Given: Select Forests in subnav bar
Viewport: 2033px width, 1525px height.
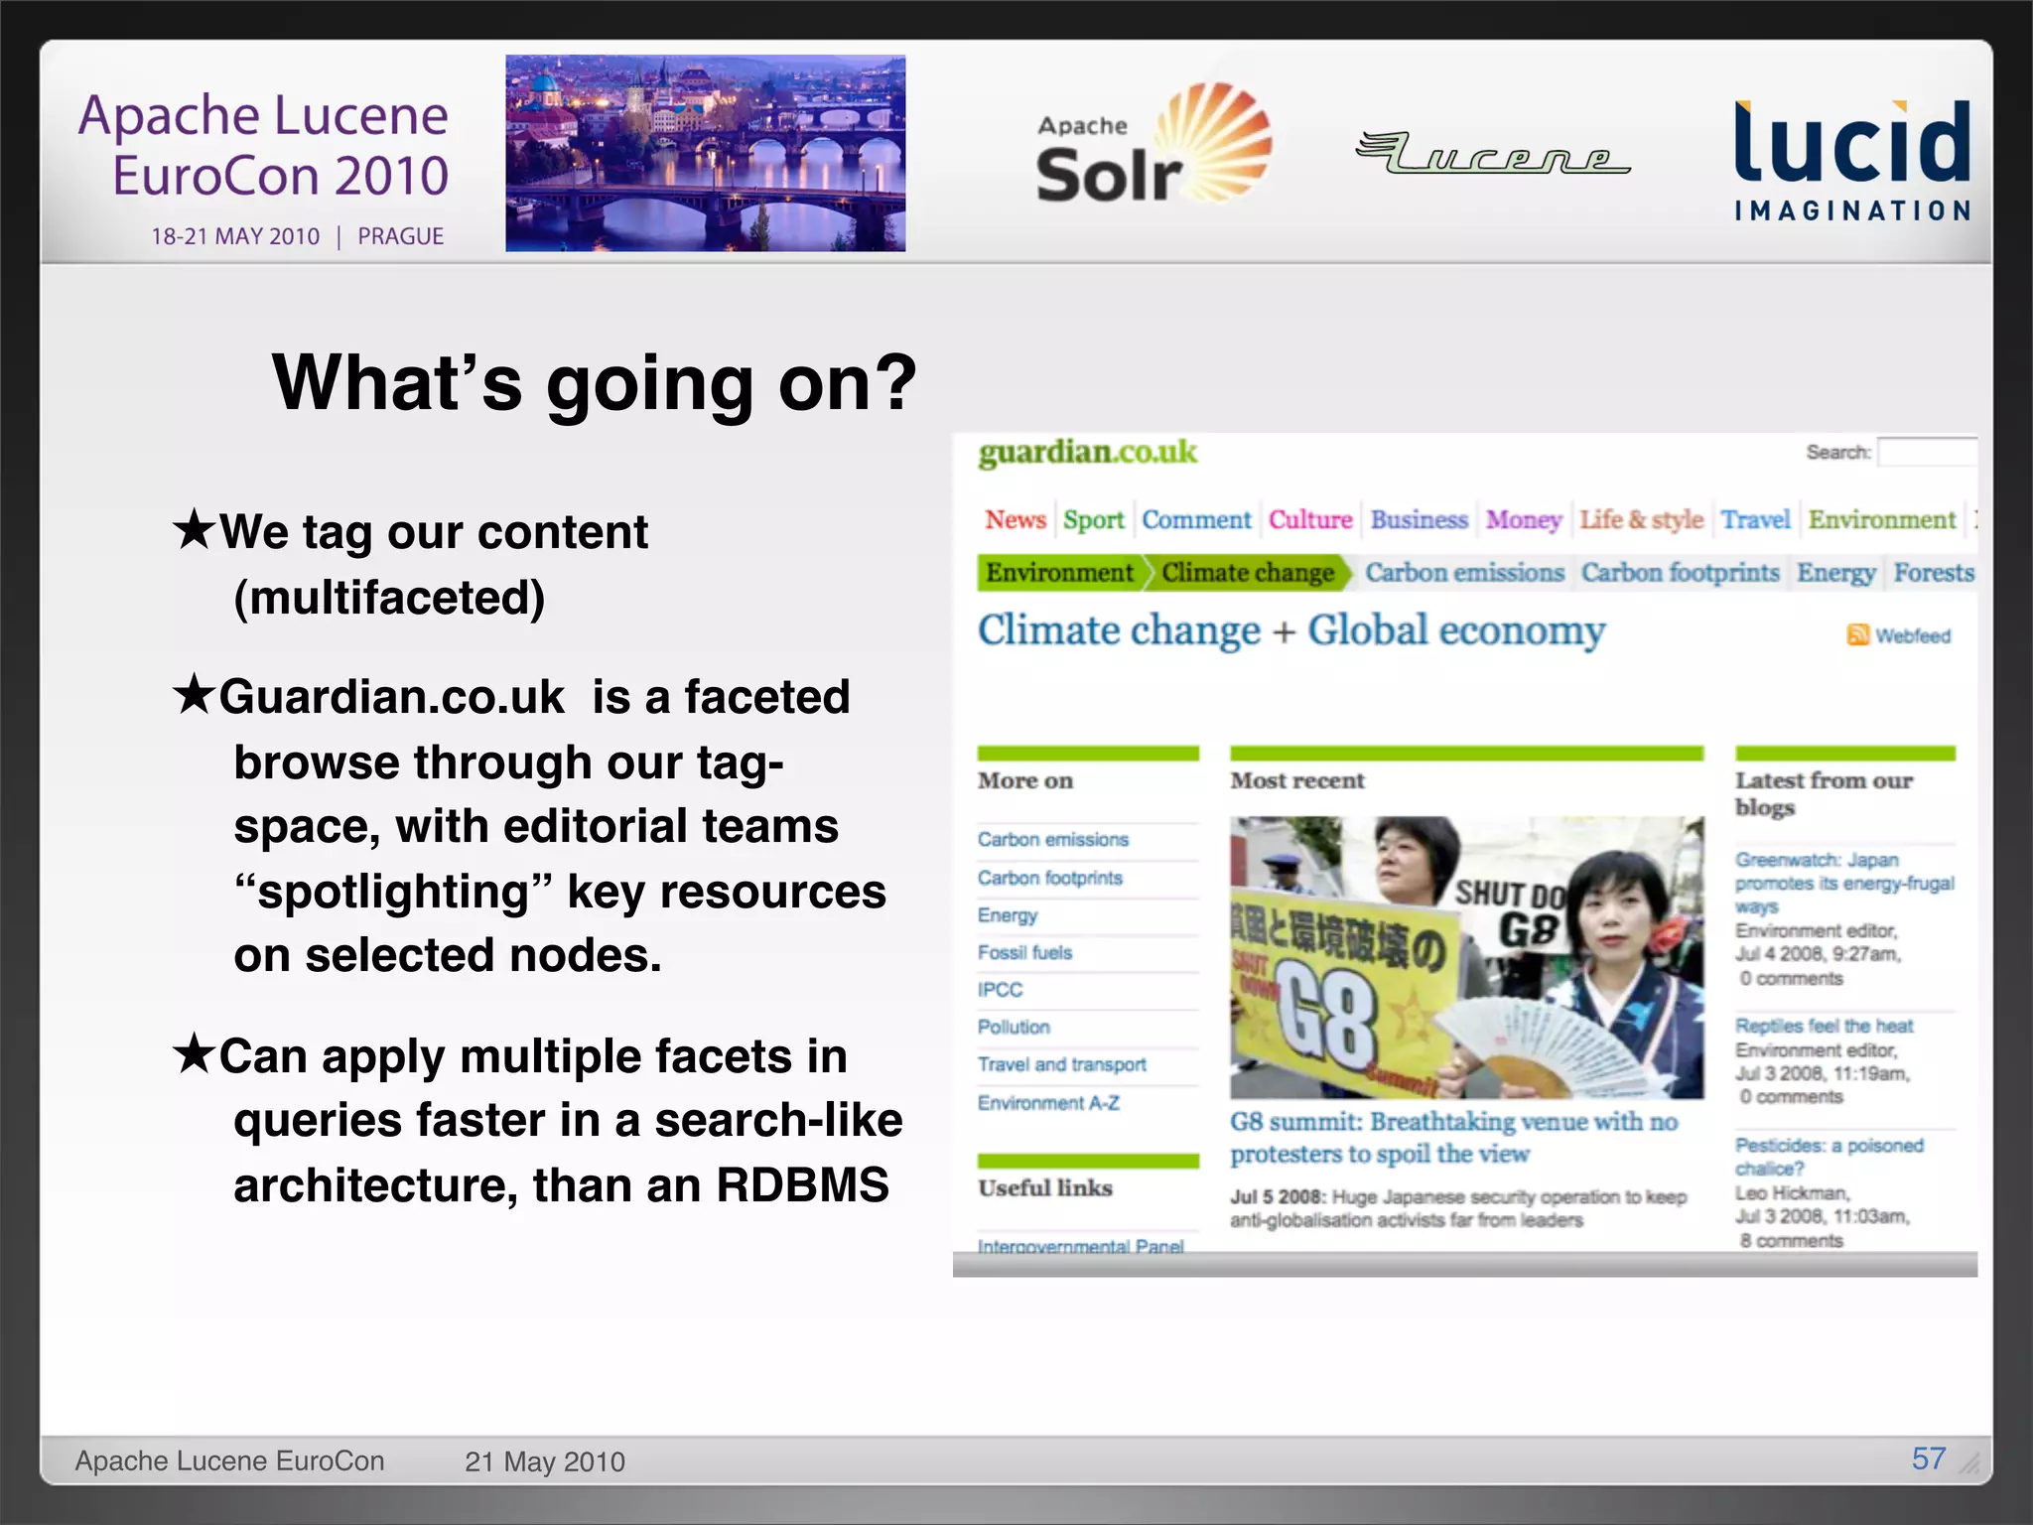Looking at the screenshot, I should (x=1934, y=573).
